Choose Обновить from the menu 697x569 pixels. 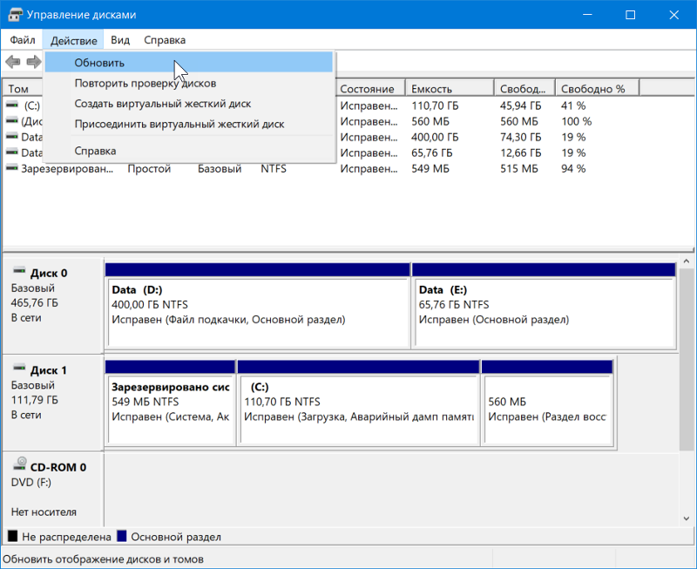(188, 62)
